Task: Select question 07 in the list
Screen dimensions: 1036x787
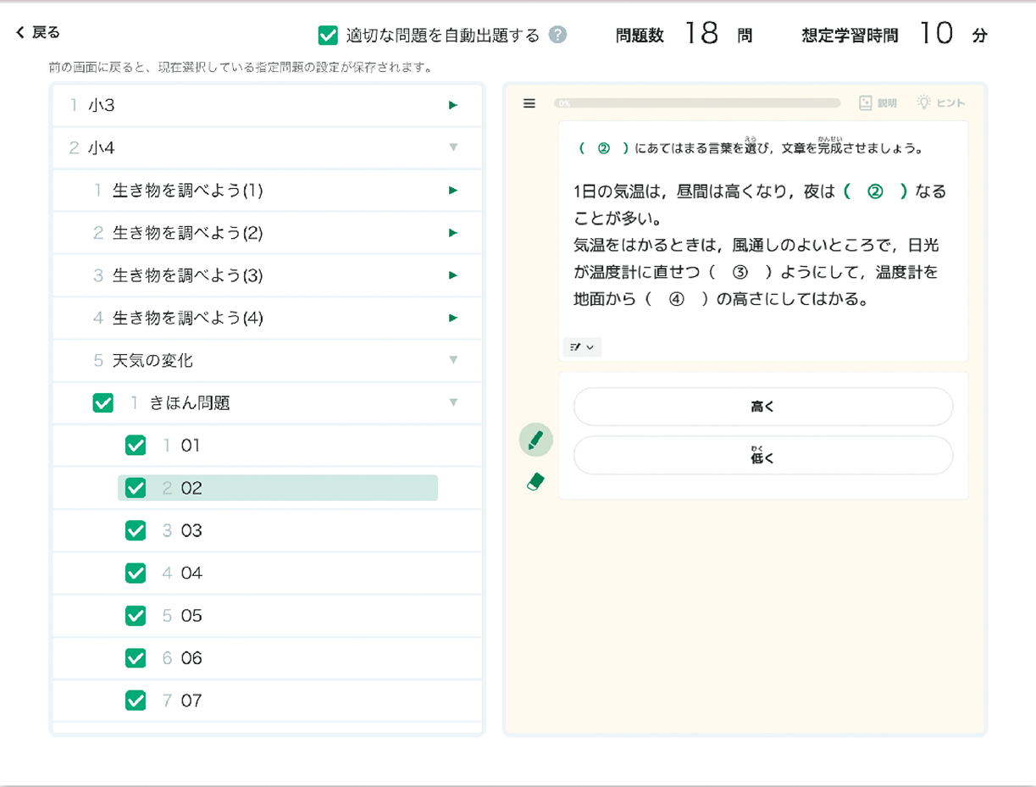Action: click(191, 701)
